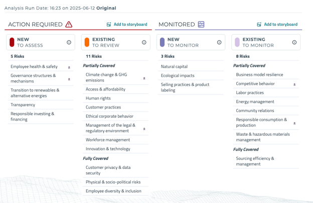Expand Management of legal & regulatory environment
Screen dimensions: 313x203
point(144,129)
